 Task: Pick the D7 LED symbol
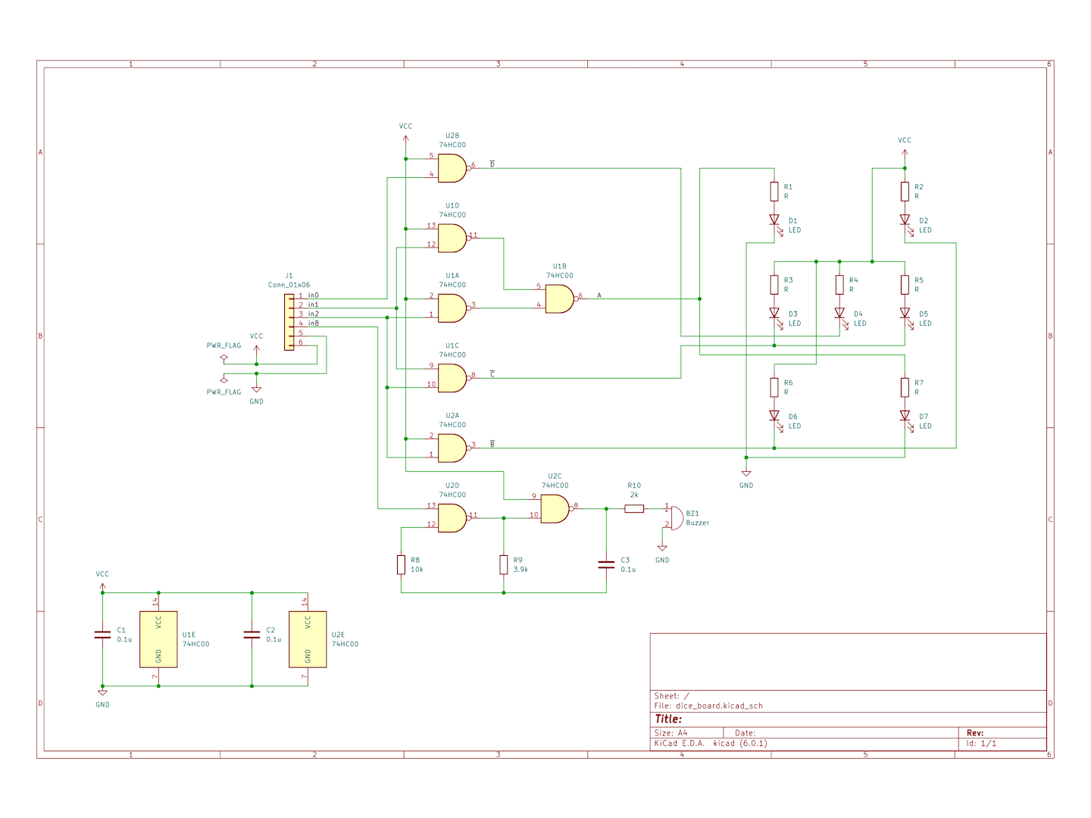[x=905, y=416]
